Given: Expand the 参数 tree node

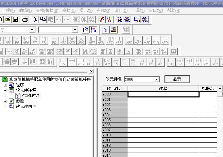Looking at the screenshot, I should coord(5,101).
